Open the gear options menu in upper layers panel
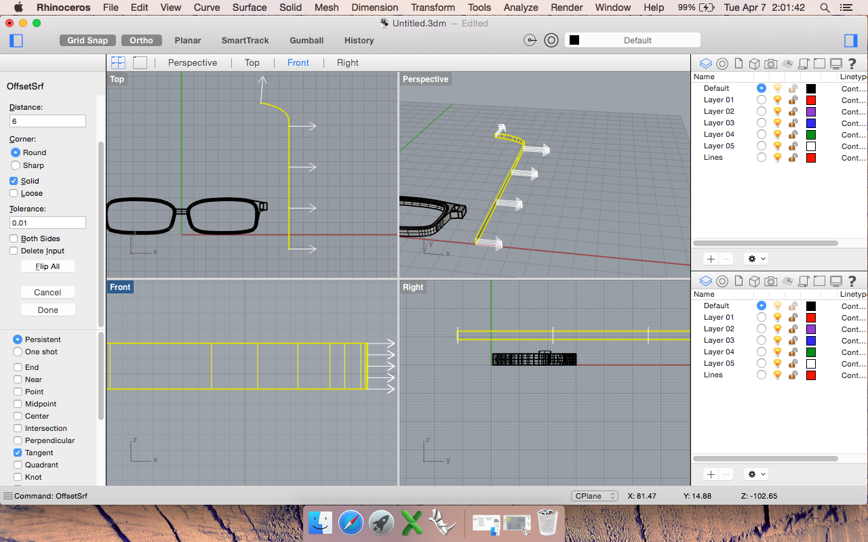Image resolution: width=868 pixels, height=542 pixels. click(756, 259)
